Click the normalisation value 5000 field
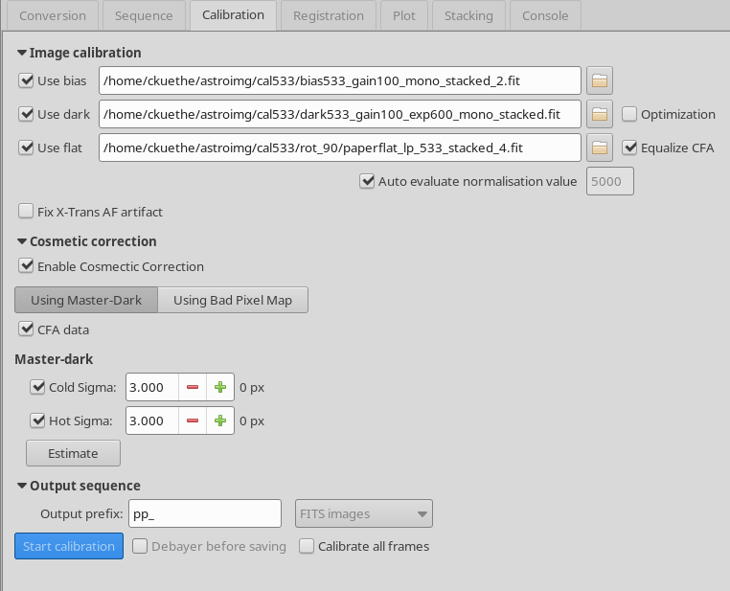 [x=610, y=181]
